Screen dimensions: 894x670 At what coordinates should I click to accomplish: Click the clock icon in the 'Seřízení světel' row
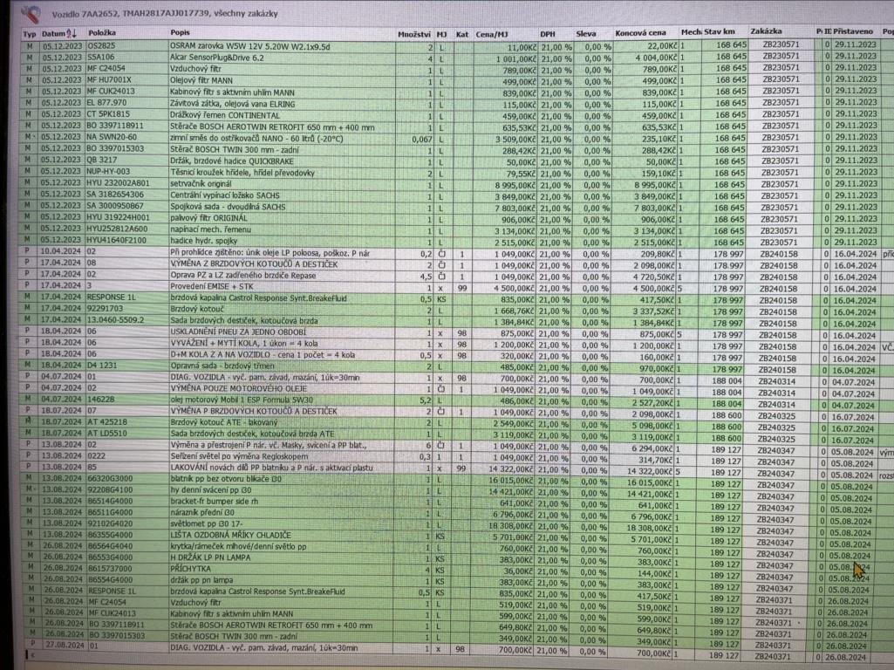tap(441, 457)
